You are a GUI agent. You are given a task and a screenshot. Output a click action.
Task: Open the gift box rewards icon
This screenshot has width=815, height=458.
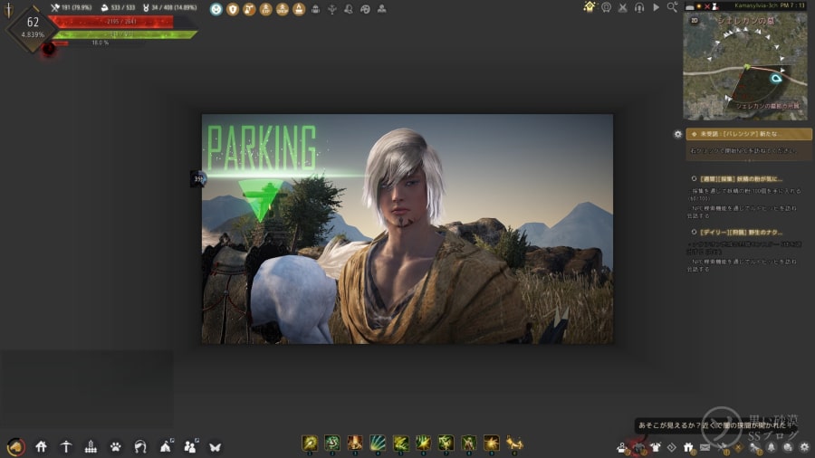(x=689, y=447)
